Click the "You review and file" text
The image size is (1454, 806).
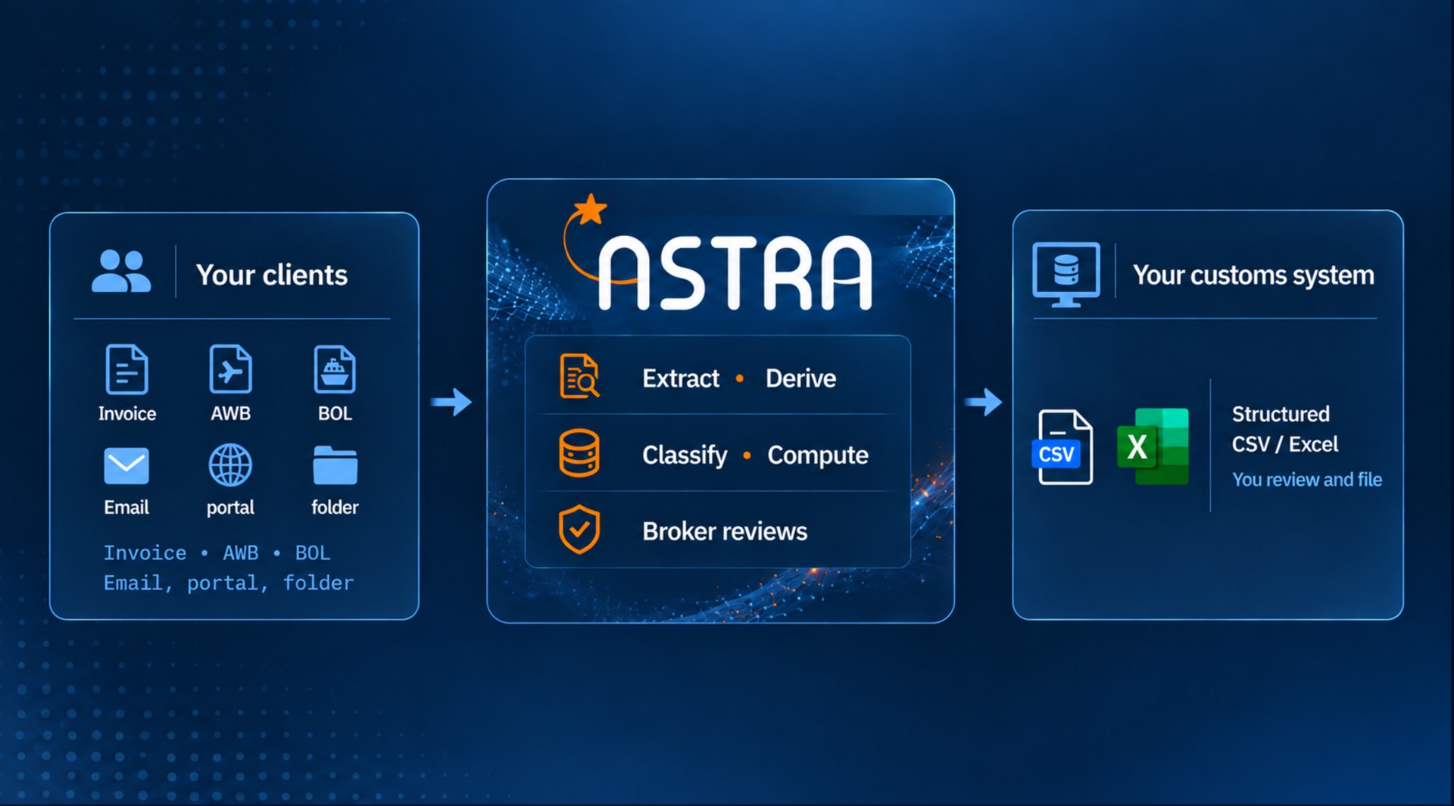[1307, 480]
